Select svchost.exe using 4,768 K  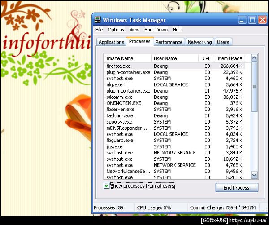click(x=175, y=165)
